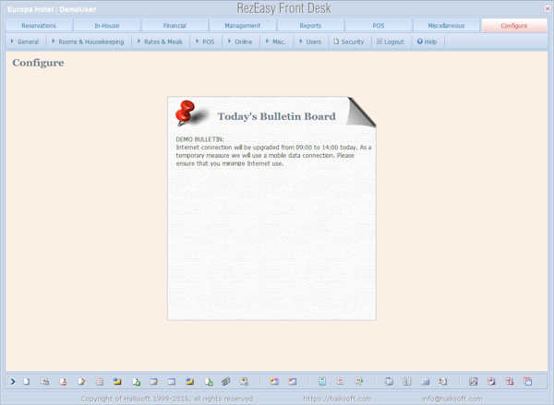Click the blue table grid icon
Viewport: 554px width, 405px height.
pos(172,382)
